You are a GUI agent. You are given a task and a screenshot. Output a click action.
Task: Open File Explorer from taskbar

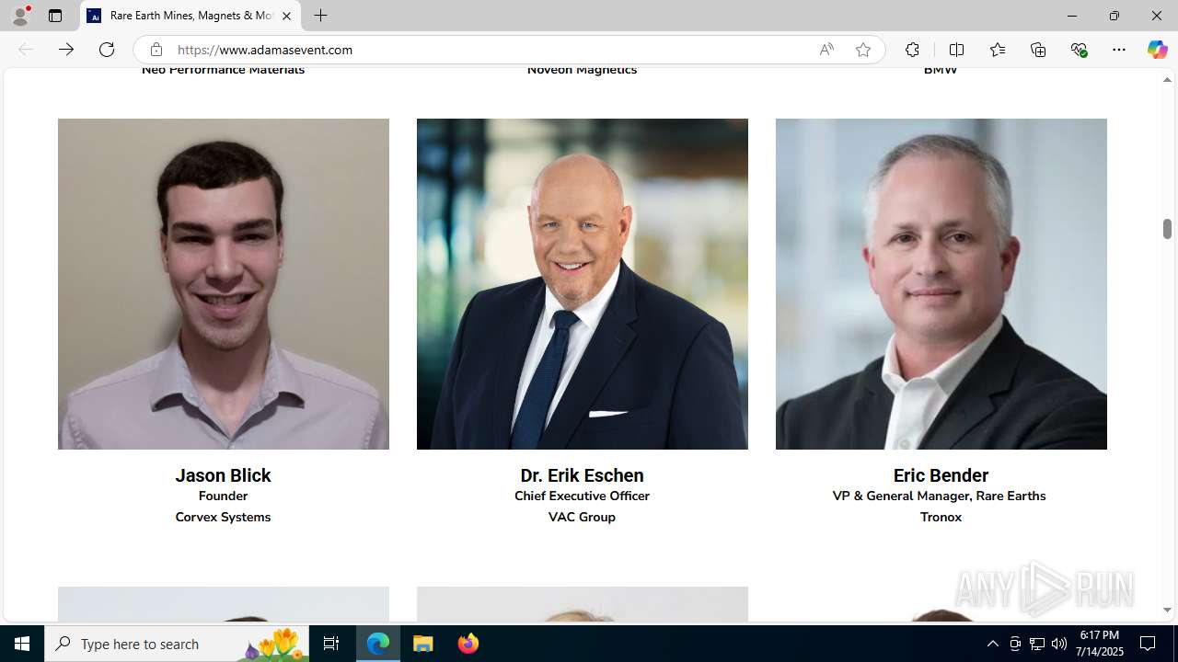[423, 644]
